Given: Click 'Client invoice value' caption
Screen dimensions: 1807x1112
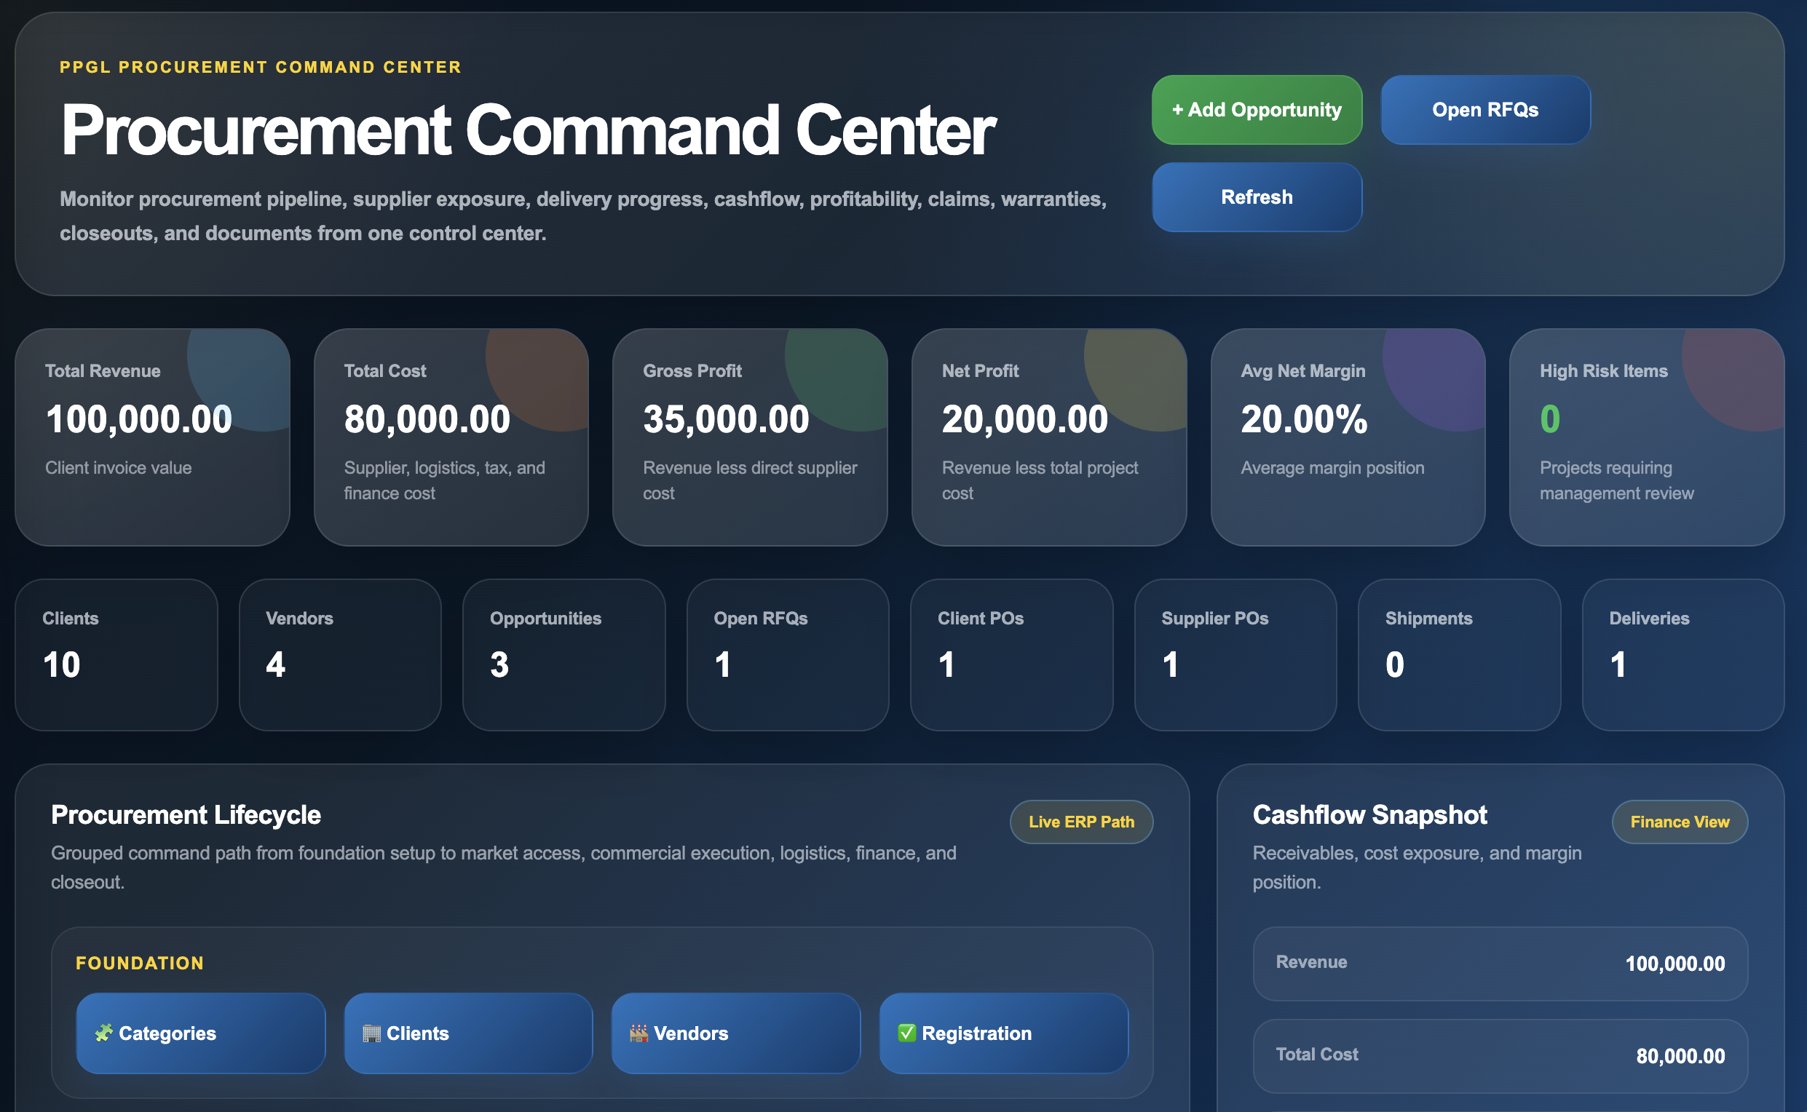Looking at the screenshot, I should [x=119, y=468].
